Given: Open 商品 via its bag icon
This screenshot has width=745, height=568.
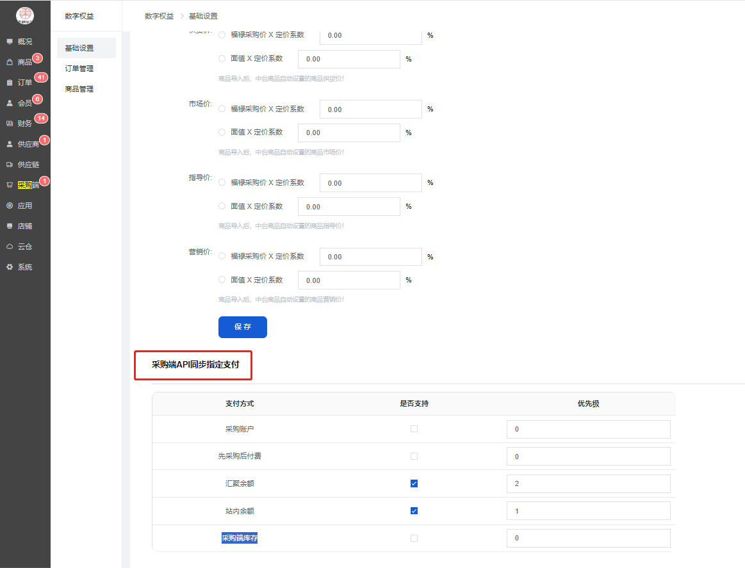Looking at the screenshot, I should click(10, 62).
